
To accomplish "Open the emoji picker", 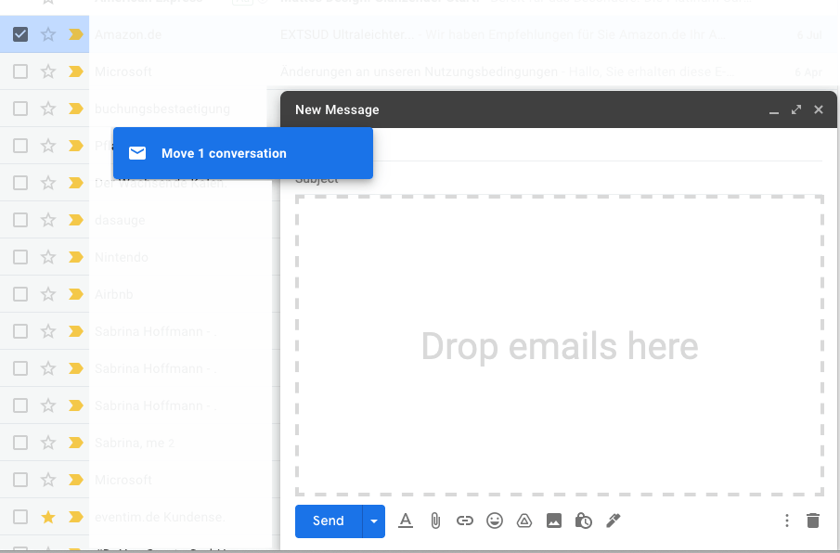I will 495,521.
